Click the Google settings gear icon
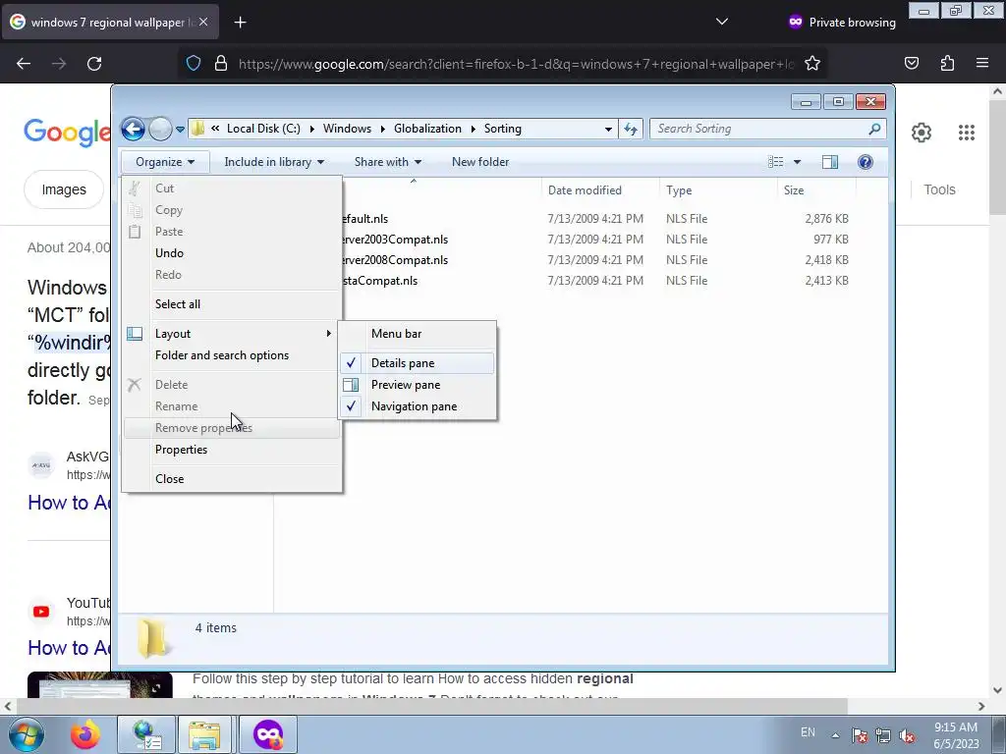Screen dimensions: 1006x754 pos(922,133)
